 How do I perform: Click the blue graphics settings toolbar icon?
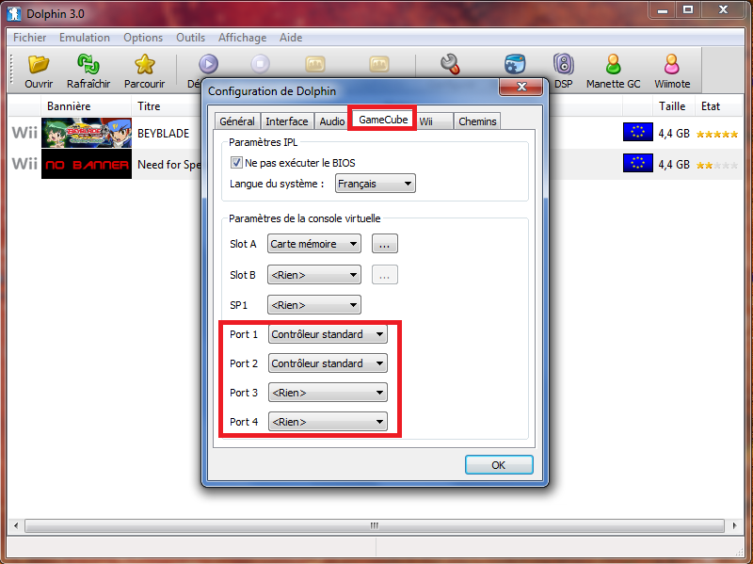click(x=515, y=64)
